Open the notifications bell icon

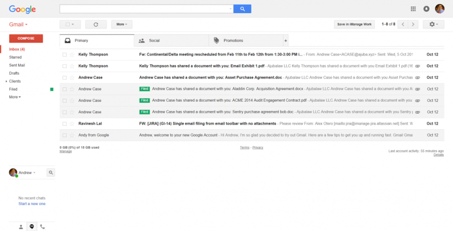(x=426, y=9)
